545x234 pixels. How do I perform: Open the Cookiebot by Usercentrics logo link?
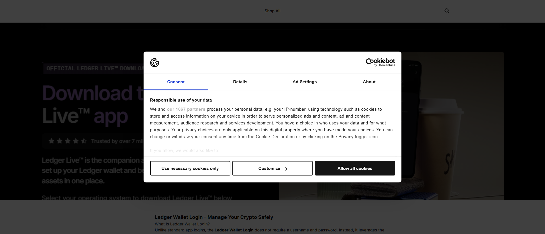(x=380, y=62)
